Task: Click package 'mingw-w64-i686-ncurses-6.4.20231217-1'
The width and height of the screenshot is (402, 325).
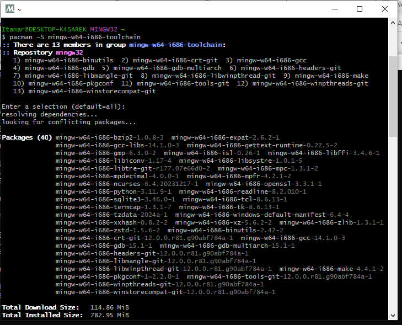Action: point(127,184)
